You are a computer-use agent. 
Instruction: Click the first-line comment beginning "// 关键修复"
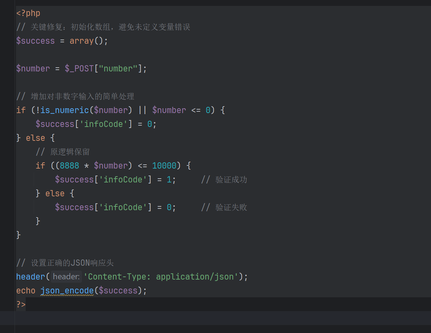tap(103, 27)
